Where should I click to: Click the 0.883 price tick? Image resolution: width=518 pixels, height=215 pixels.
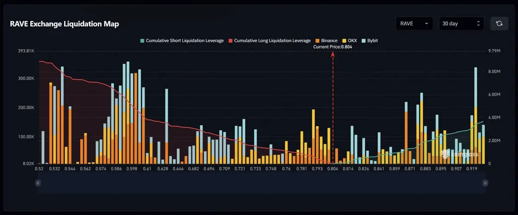[426, 169]
